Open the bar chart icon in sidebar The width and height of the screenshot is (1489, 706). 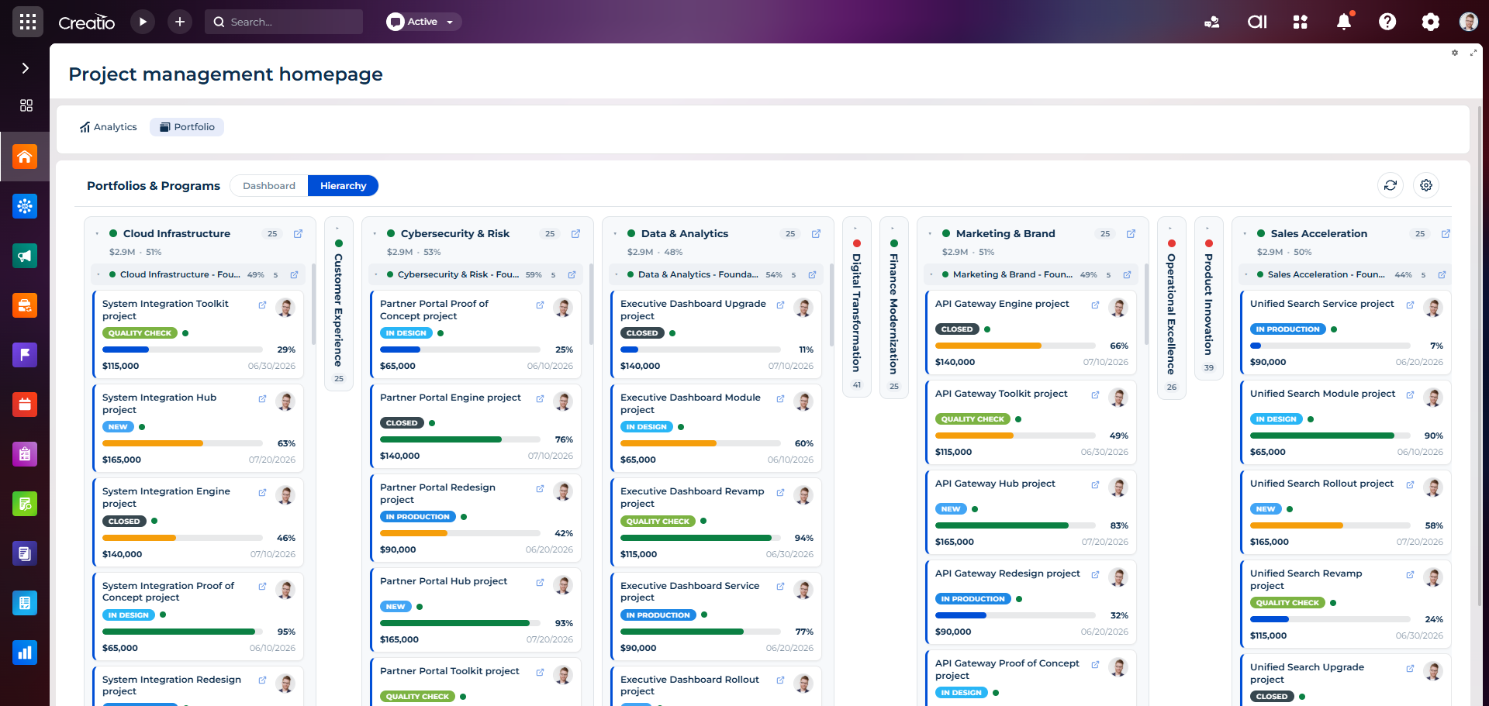point(25,653)
